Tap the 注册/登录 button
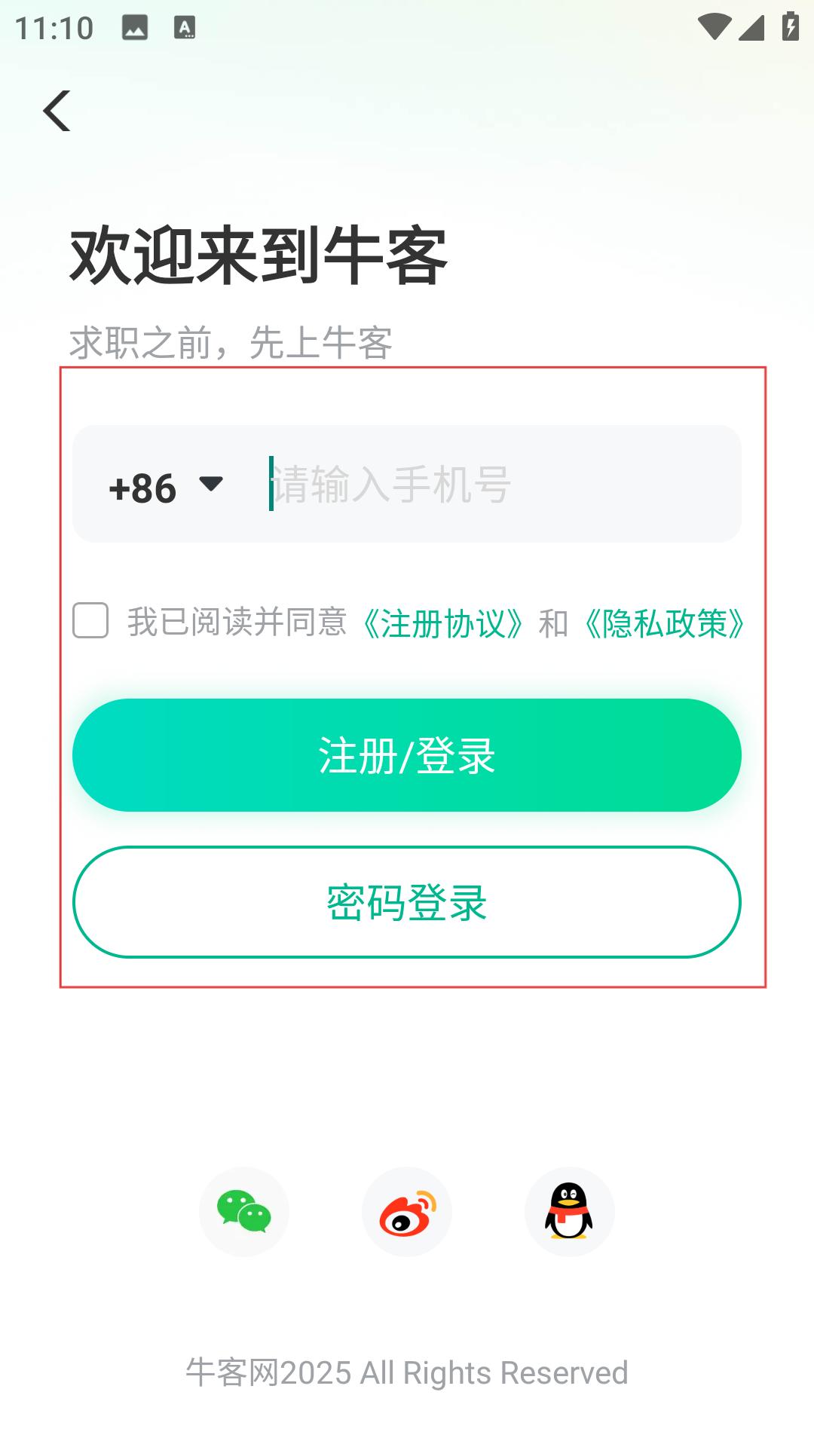Image resolution: width=814 pixels, height=1447 pixels. 407,755
